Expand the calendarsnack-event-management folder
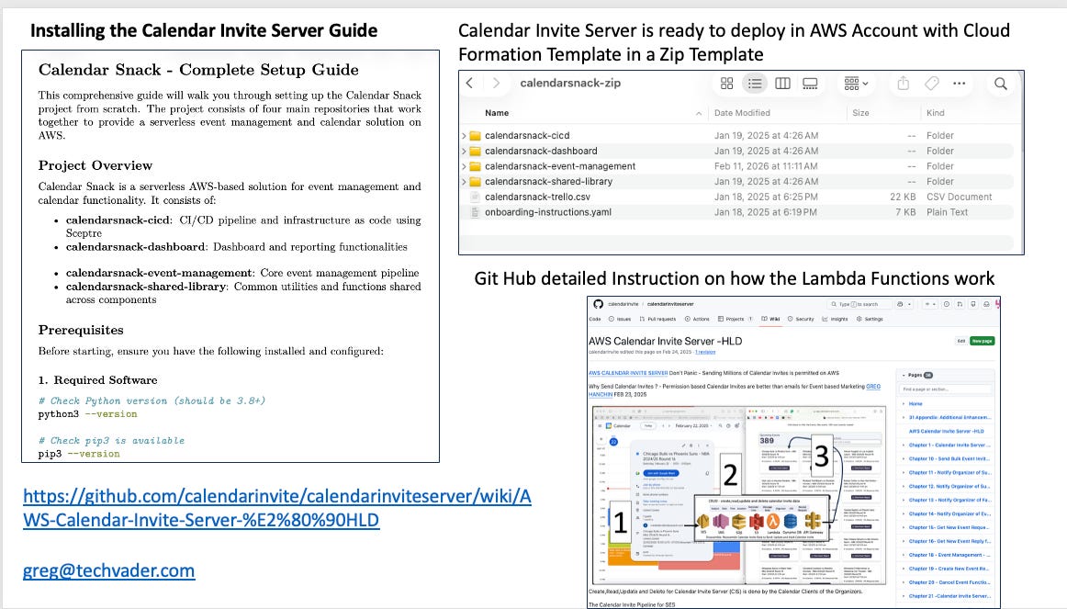The image size is (1067, 609). click(464, 166)
